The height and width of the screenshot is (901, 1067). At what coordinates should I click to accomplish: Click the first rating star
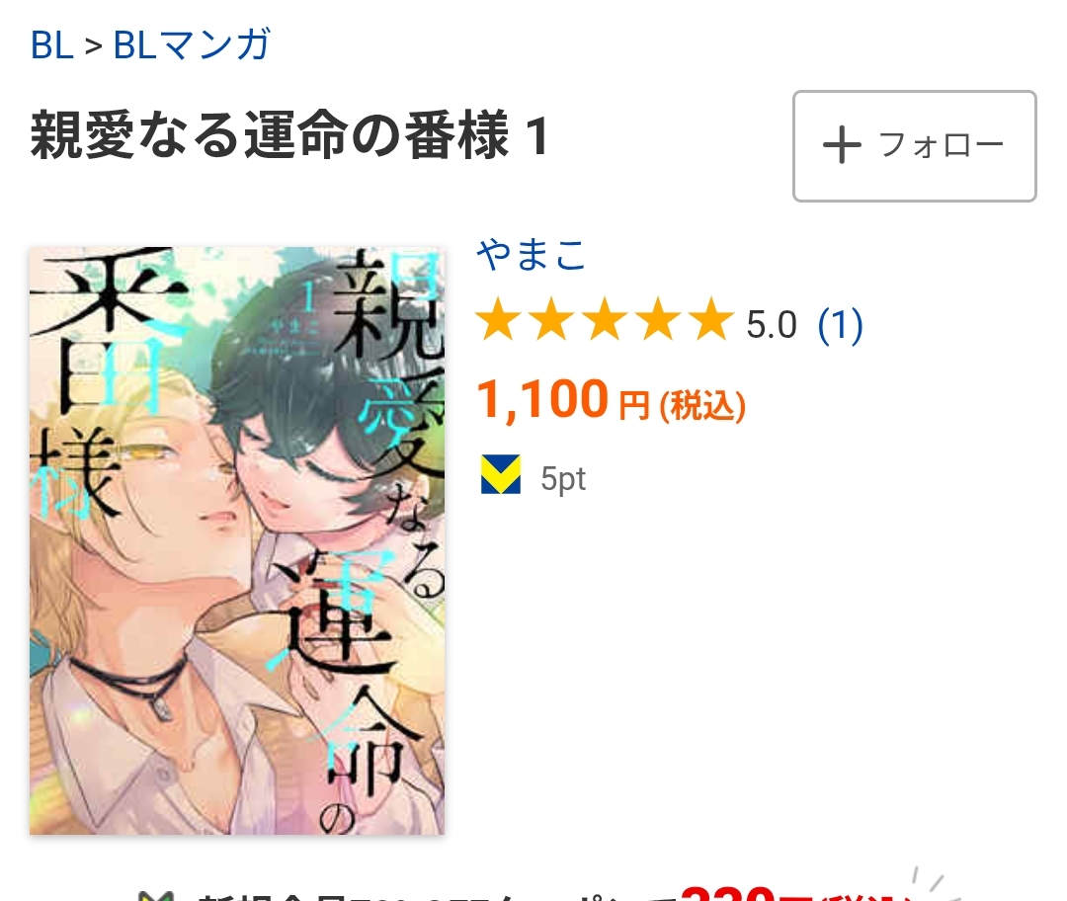(498, 319)
